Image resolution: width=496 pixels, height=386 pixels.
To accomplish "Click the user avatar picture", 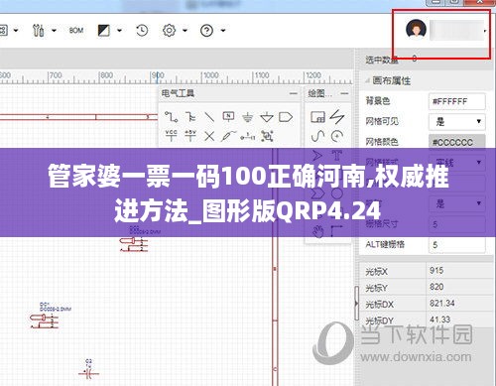I will [416, 29].
